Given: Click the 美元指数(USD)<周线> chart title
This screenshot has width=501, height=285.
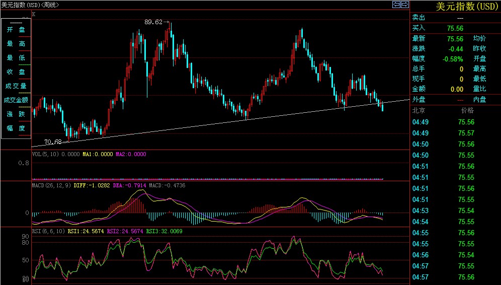Looking at the screenshot, I should (x=30, y=5).
